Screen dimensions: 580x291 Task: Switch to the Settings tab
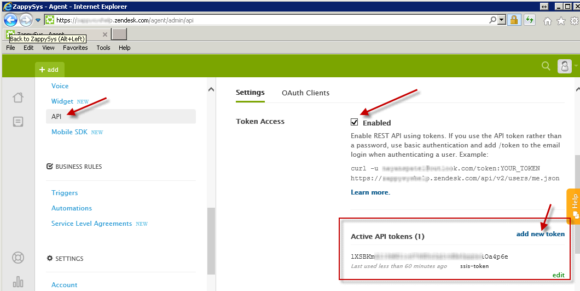tap(250, 92)
